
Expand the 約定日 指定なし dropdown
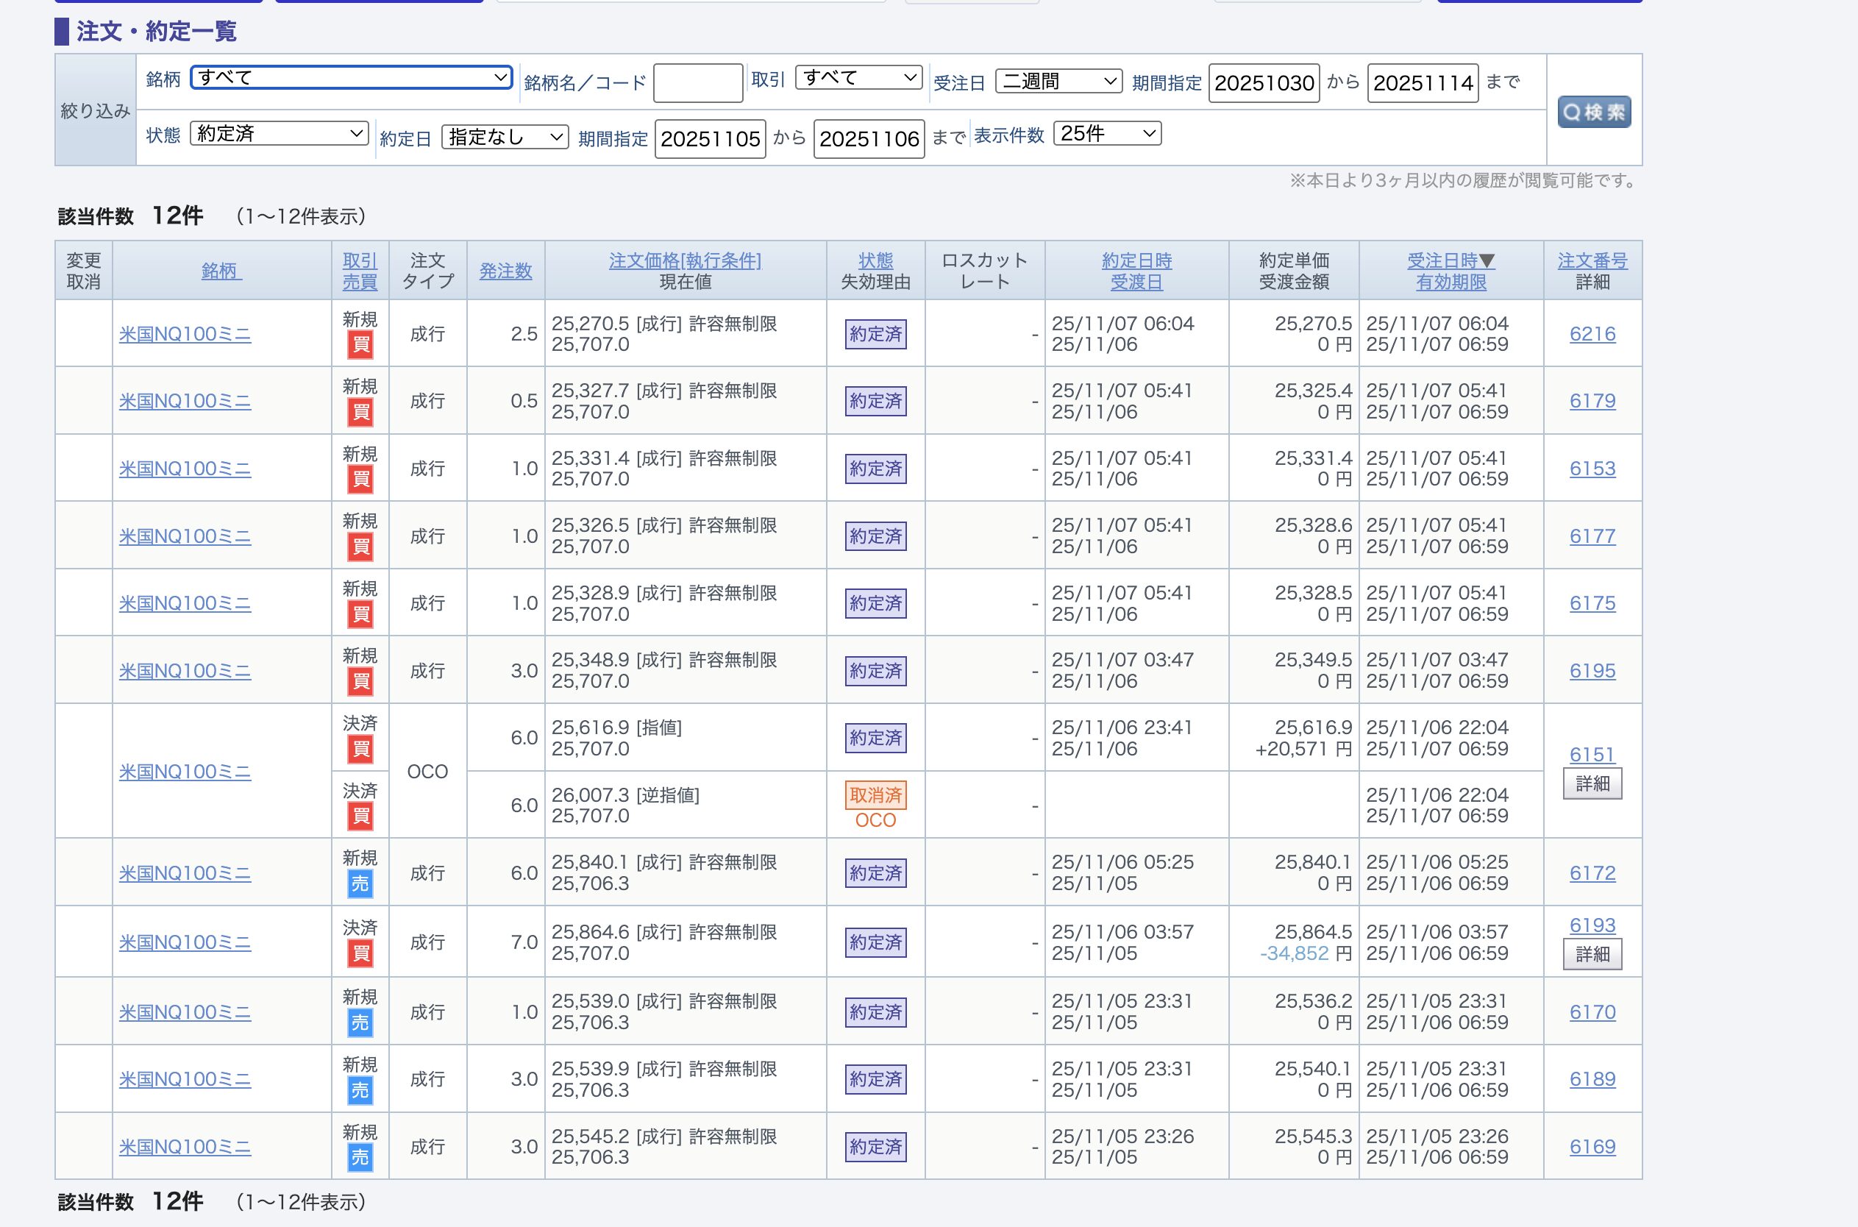click(x=504, y=137)
